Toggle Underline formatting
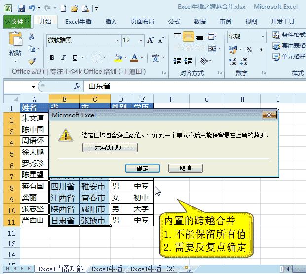 click(x=75, y=58)
